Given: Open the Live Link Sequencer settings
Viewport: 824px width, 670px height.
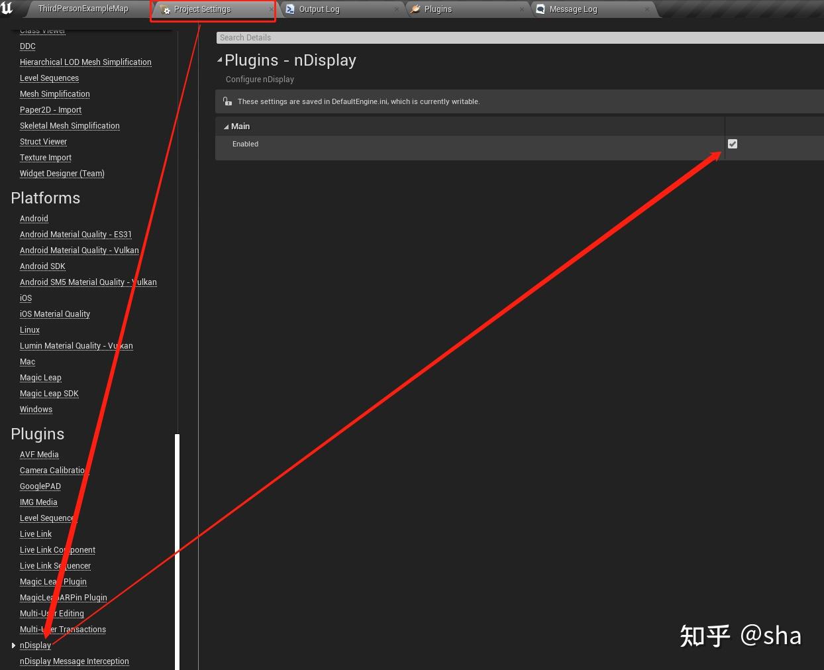Looking at the screenshot, I should [x=55, y=566].
